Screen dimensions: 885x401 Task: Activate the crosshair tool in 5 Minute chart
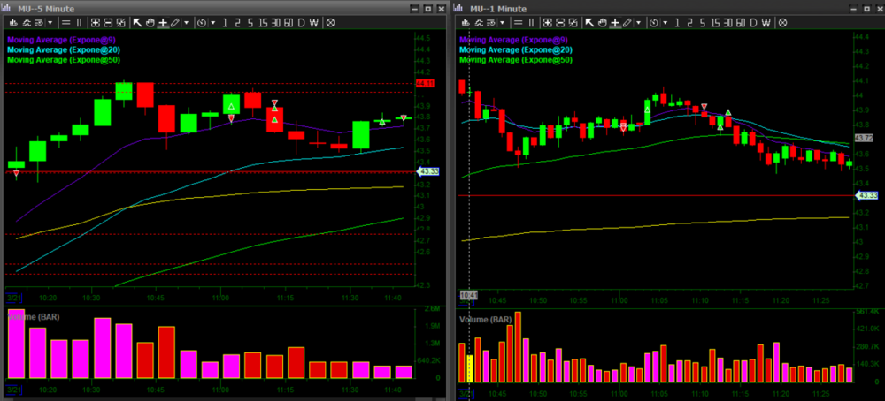(162, 21)
